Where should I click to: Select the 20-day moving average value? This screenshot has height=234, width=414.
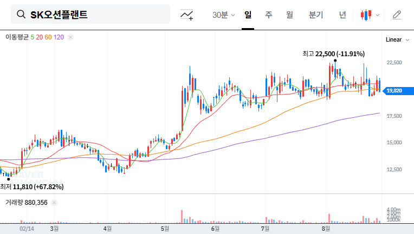[40, 37]
